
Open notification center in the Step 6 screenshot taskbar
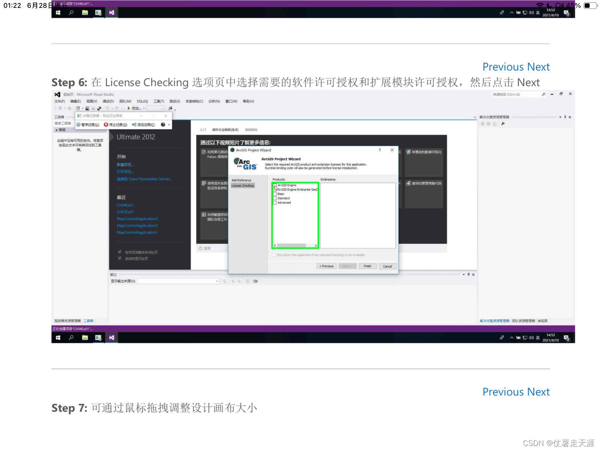[x=566, y=338]
